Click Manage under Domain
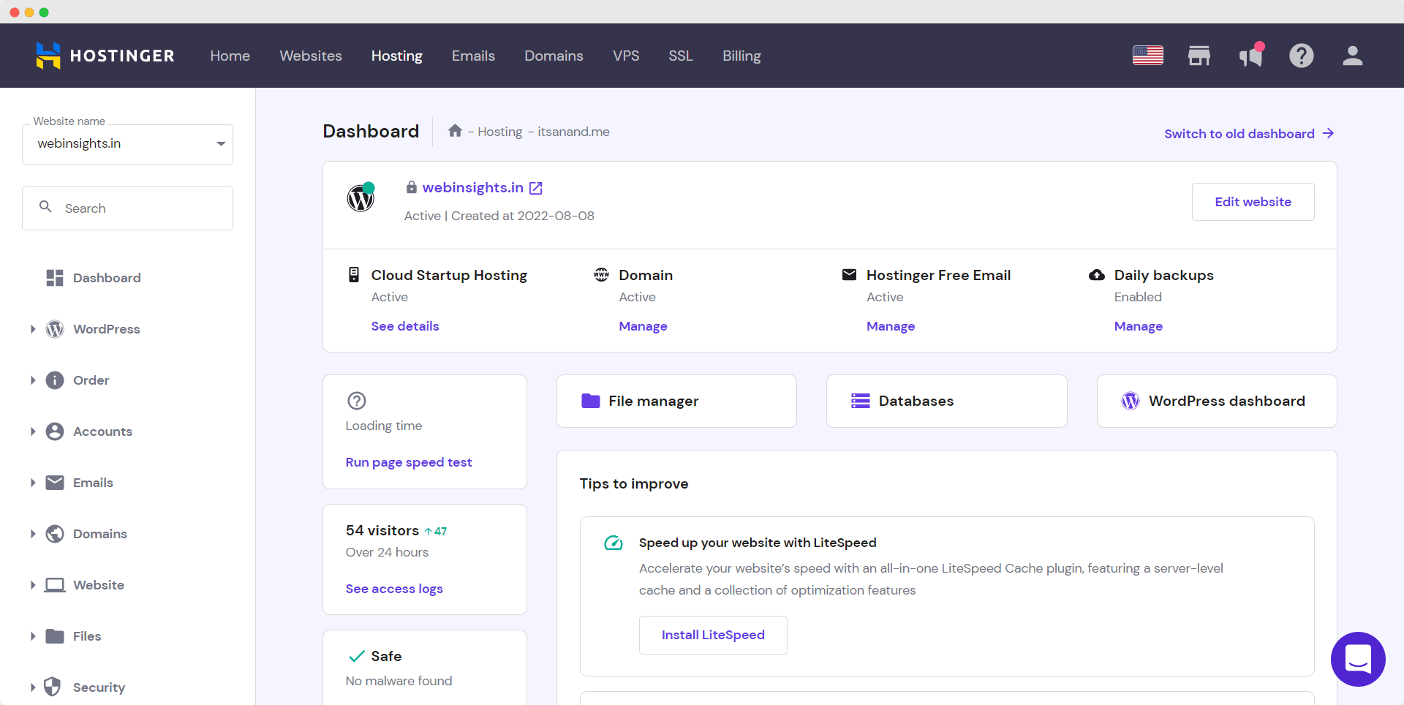This screenshot has width=1404, height=705. point(643,326)
